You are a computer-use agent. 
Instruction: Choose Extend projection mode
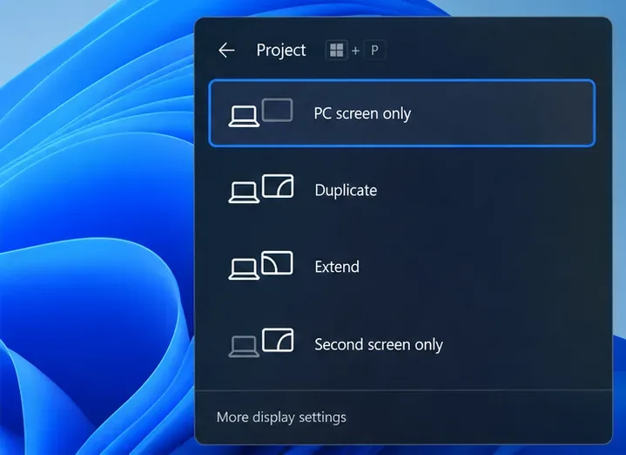402,267
